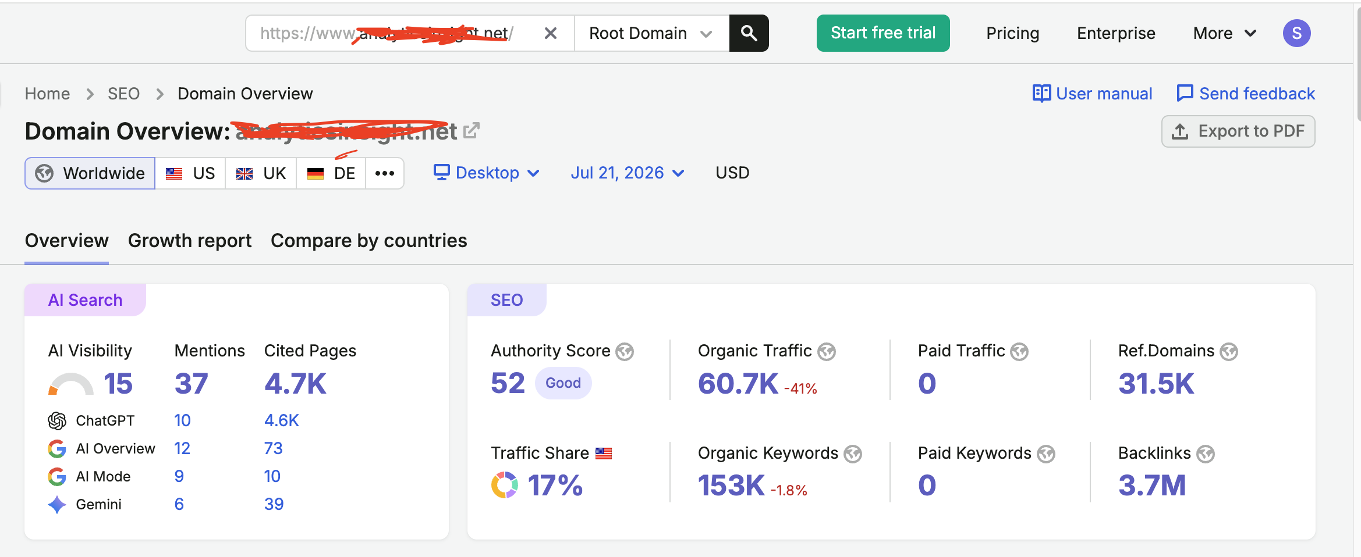The width and height of the screenshot is (1361, 557).
Task: Click the Traffic Share donut chart
Action: coord(505,485)
